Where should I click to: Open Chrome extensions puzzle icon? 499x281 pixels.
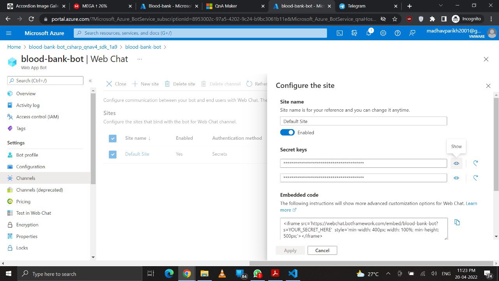click(x=432, y=19)
